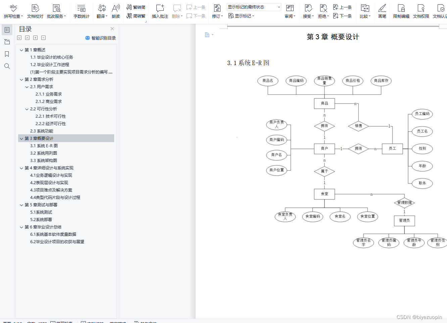Screen dimensions: 447x323
Task: Start 朗读 read aloud
Action: click(116, 11)
